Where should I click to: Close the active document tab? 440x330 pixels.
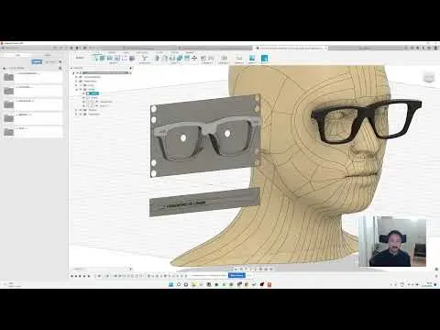click(x=325, y=48)
